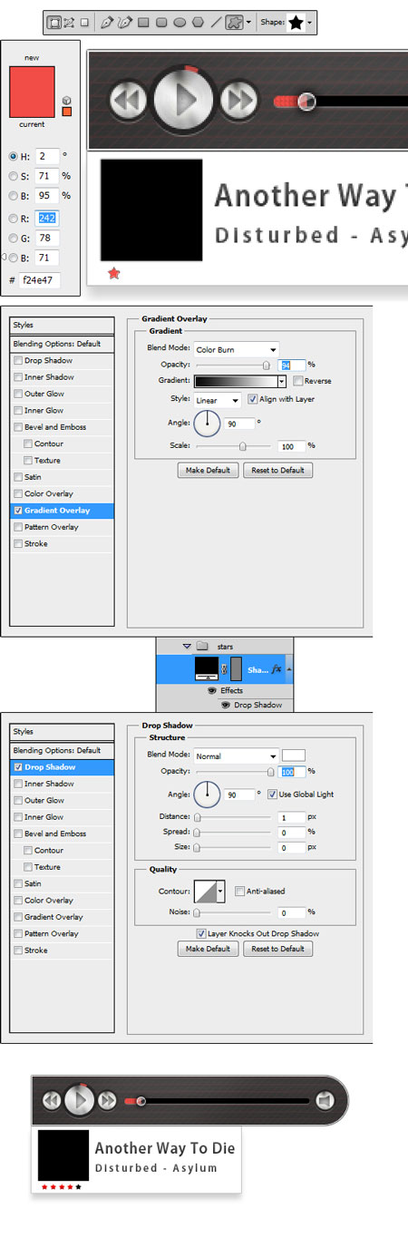Screen dimensions: 408x1238
Task: Click the R value field showing 242
Action: (47, 219)
